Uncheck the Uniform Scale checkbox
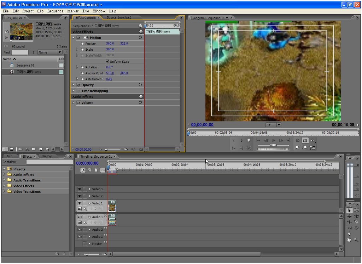This screenshot has height=264, width=362. (107, 61)
